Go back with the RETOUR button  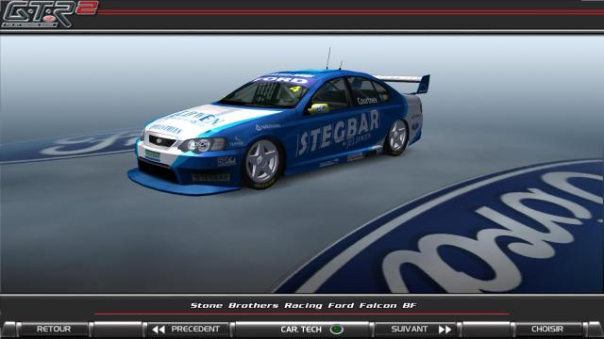(x=54, y=330)
